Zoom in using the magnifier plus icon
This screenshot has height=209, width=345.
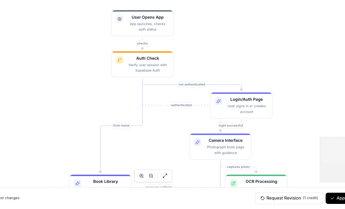[x=142, y=176]
